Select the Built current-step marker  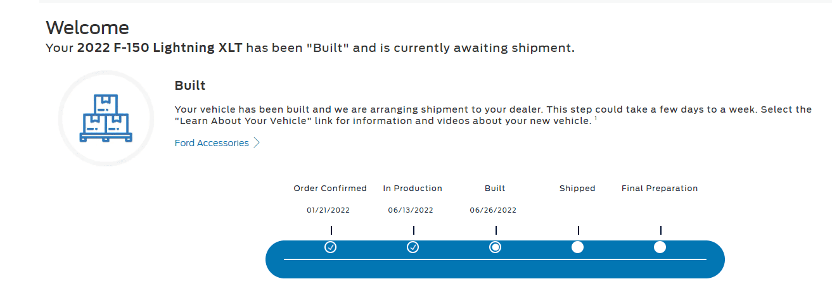tap(496, 247)
